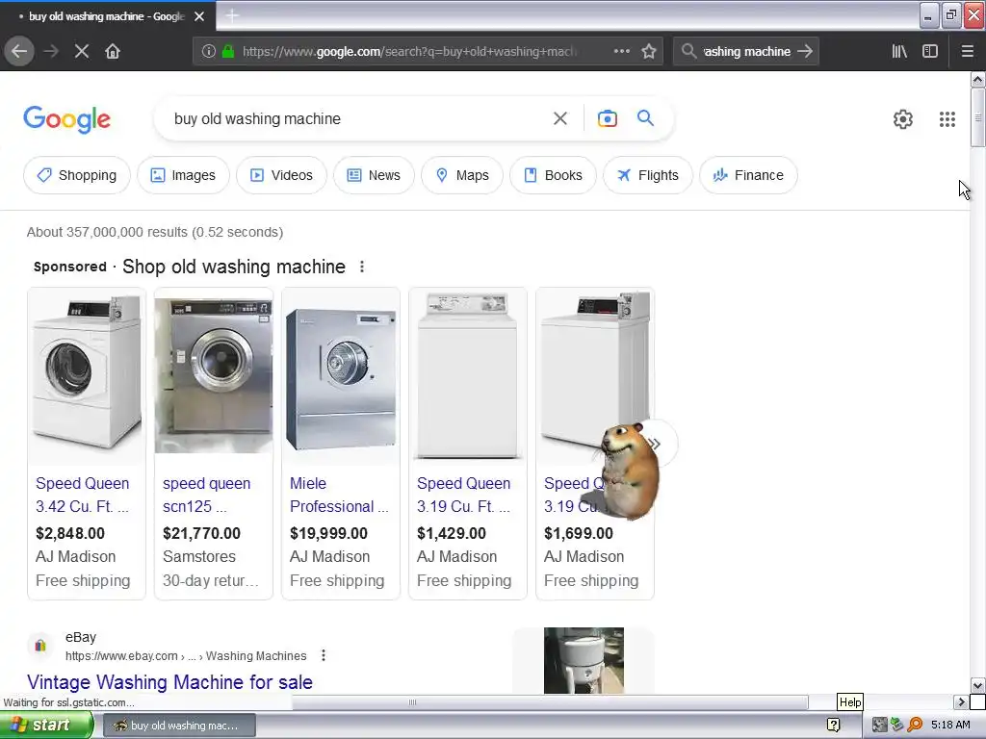Bookmark this page with the star icon

coord(649,52)
